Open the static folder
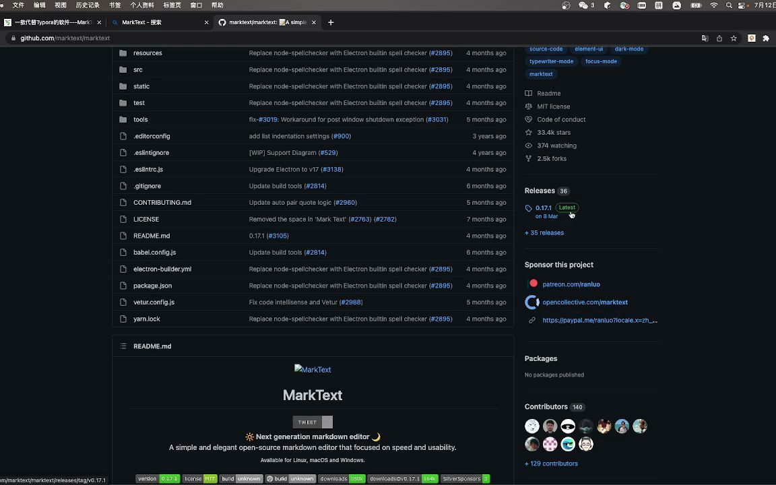Image resolution: width=776 pixels, height=485 pixels. pyautogui.click(x=141, y=86)
